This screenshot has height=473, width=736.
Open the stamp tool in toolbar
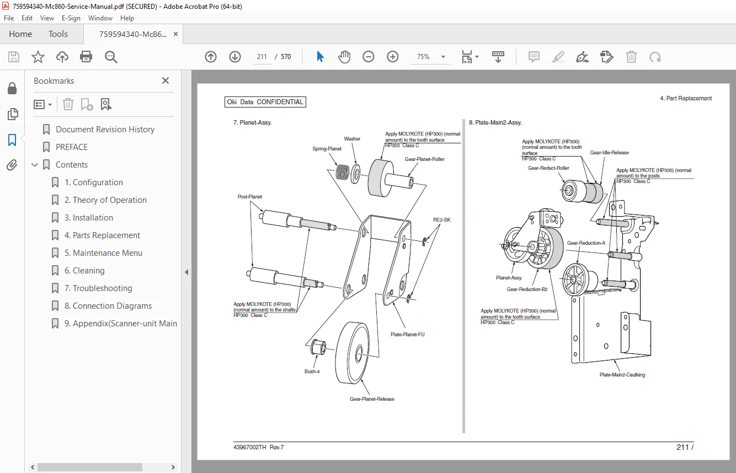[x=606, y=57]
